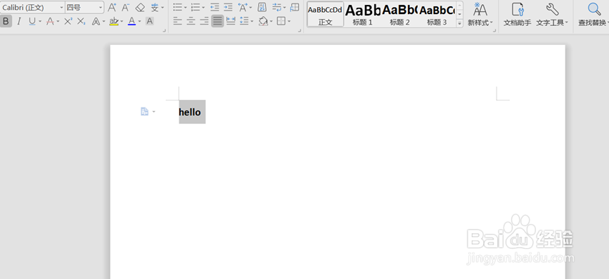Expand the line spacing options arrow
Viewport: 609px width, 279px height.
pos(252,21)
